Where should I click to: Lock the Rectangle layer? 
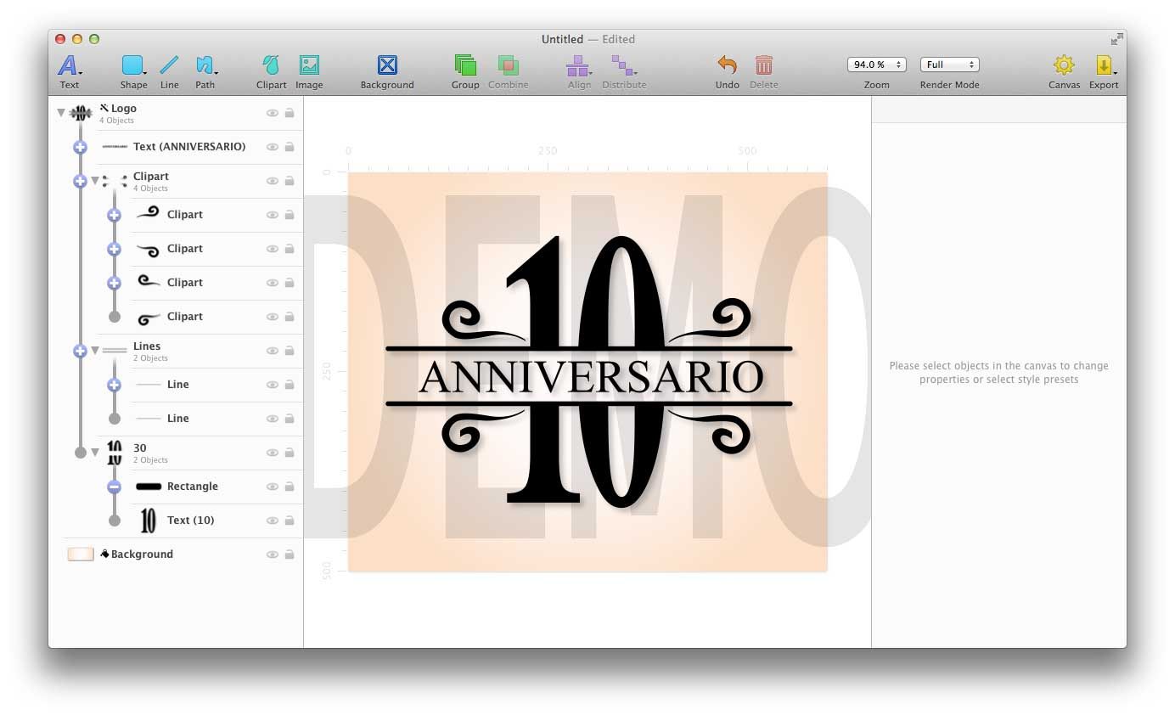point(290,487)
